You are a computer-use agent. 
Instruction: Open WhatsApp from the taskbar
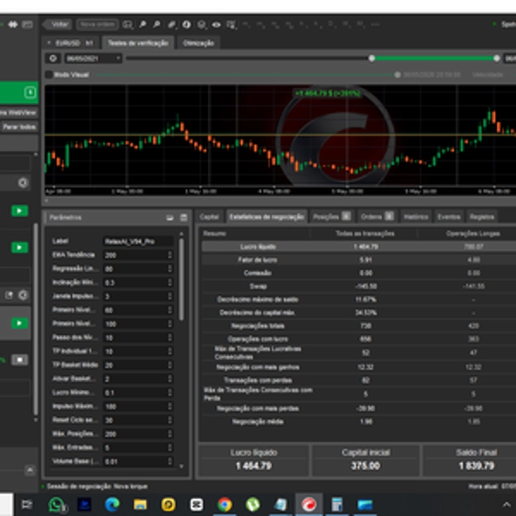(57, 505)
